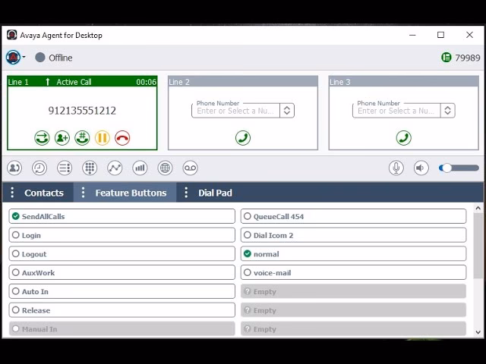Screen dimensions: 486x364
Task: Activate the voice-mail feature button
Action: (x=353, y=273)
